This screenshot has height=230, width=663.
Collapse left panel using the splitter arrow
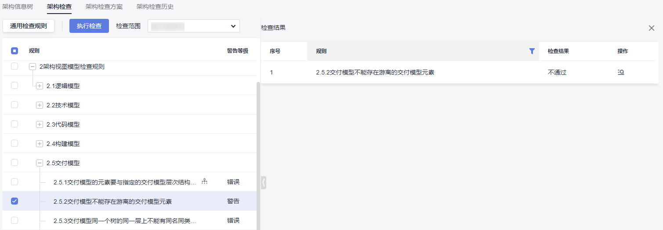264,183
